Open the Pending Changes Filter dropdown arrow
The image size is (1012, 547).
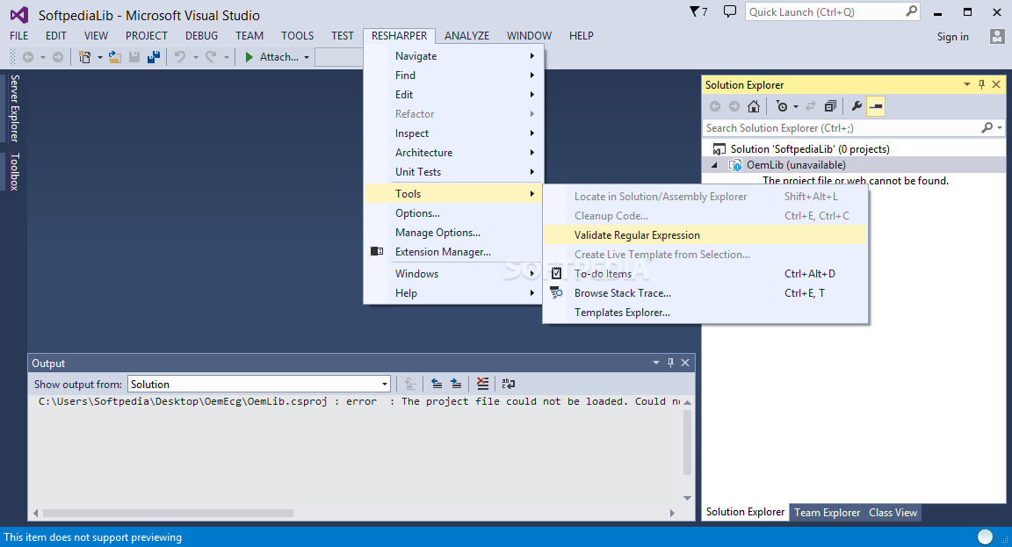point(796,106)
